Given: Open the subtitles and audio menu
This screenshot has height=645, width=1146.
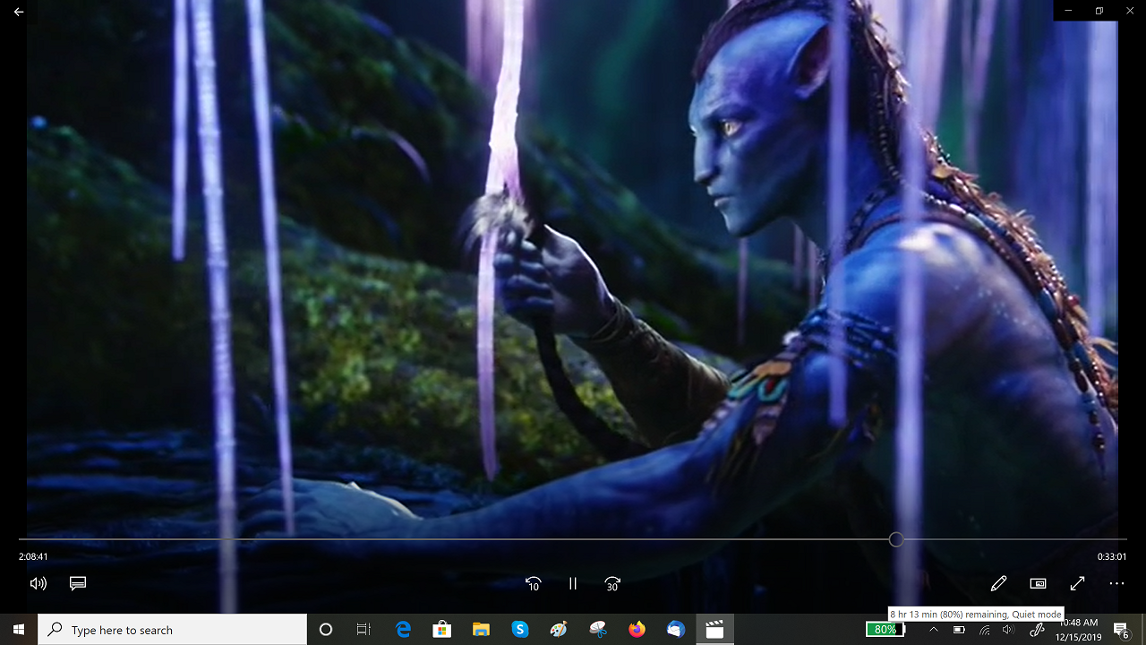Looking at the screenshot, I should (x=78, y=583).
